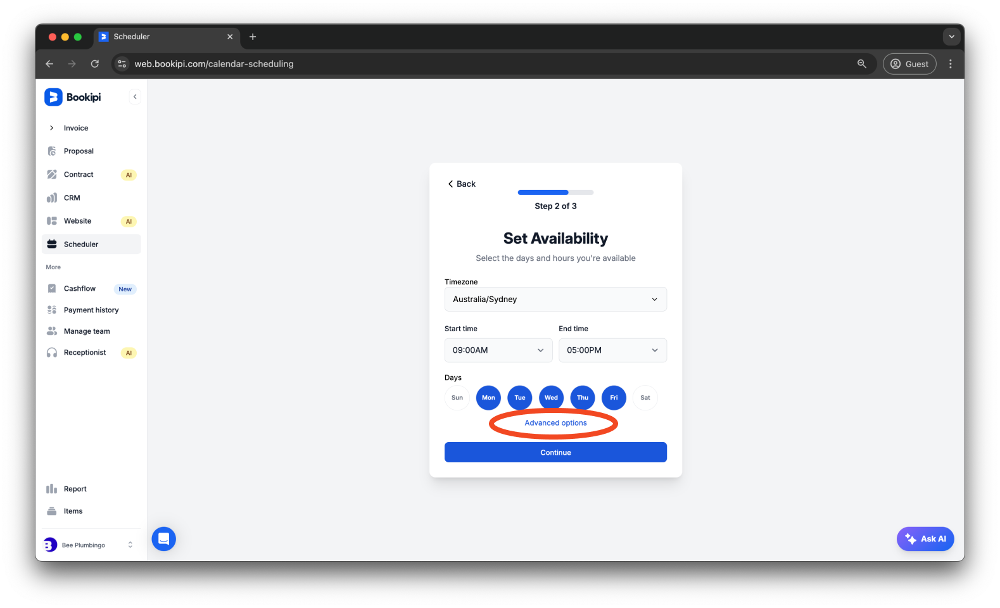Click the Proposal sidebar icon
The image size is (1000, 608).
point(52,151)
